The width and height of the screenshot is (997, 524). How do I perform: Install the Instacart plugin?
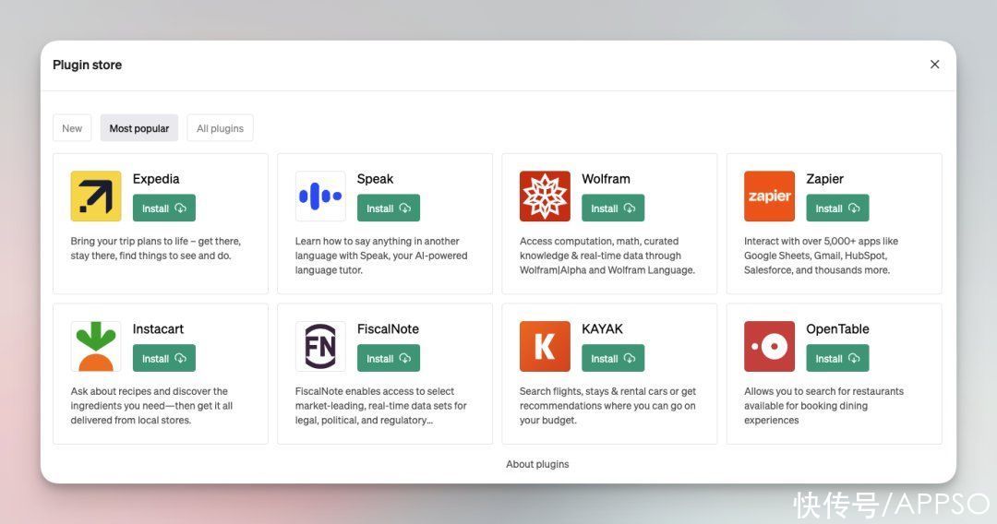164,358
